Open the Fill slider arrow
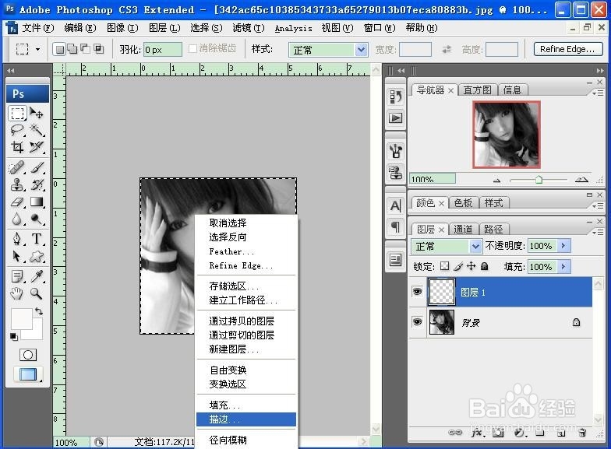611x449 pixels. (x=563, y=266)
